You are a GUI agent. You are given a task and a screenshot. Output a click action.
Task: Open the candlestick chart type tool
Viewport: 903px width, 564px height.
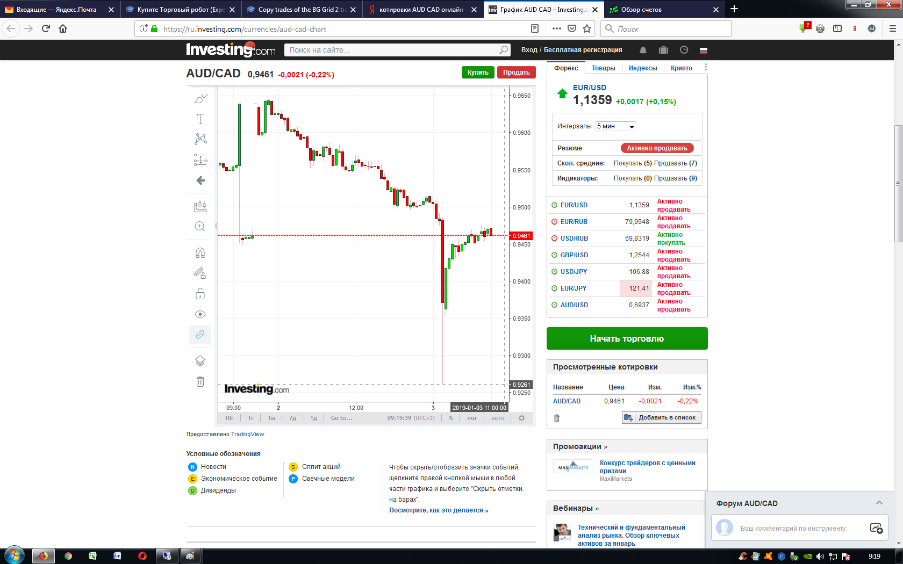point(200,206)
